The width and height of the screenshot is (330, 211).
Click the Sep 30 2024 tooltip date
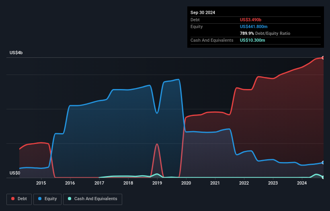[x=203, y=12]
